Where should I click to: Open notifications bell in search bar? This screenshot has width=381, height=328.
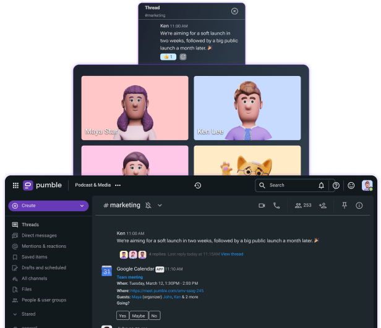(321, 185)
